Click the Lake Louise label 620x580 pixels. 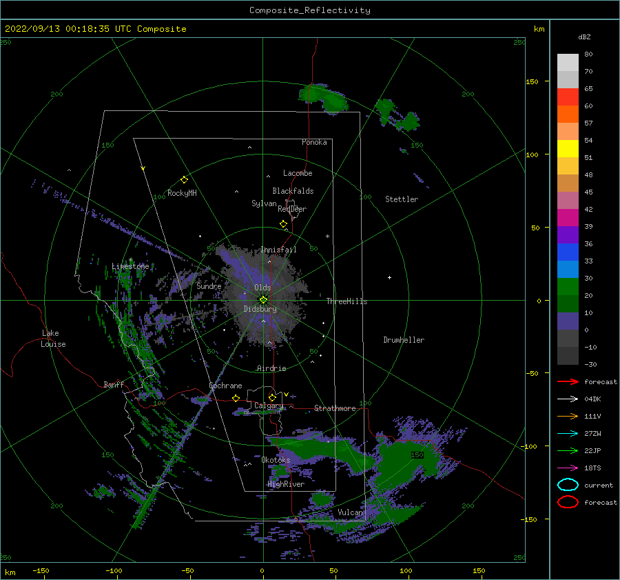point(53,339)
